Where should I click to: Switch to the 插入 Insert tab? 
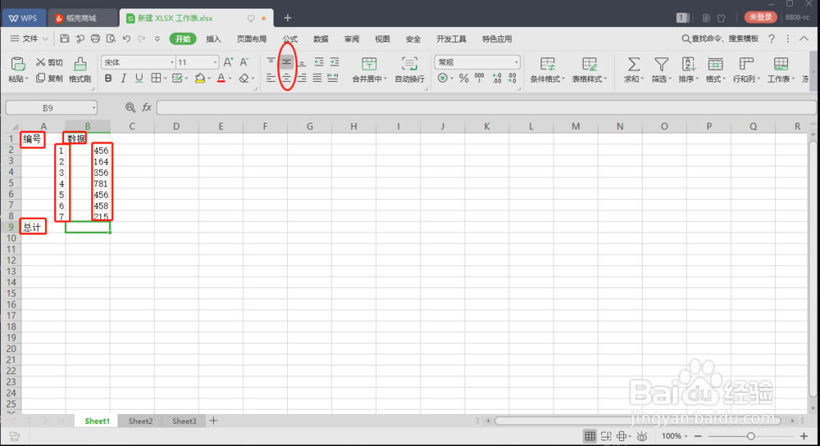coord(213,39)
